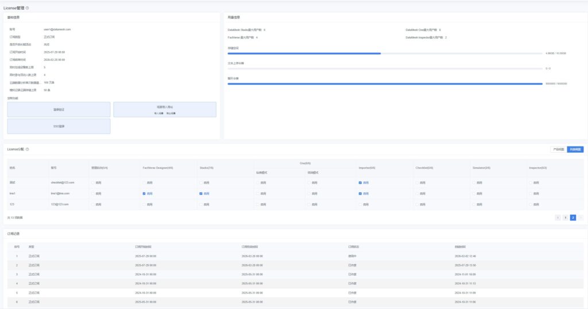Go to the next page using right arrow

click(581, 218)
